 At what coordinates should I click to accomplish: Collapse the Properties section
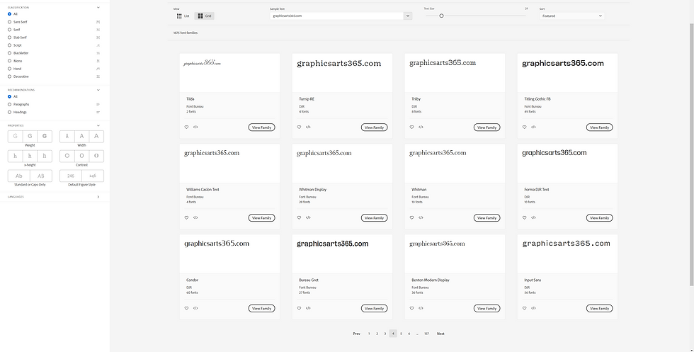pyautogui.click(x=98, y=126)
